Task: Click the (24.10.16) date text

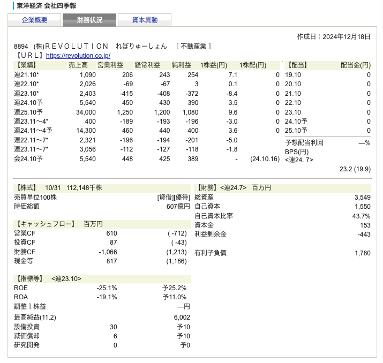Action: point(265,159)
